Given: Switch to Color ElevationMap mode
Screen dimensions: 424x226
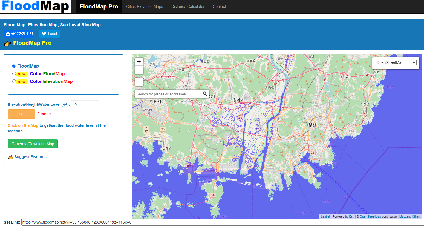Looking at the screenshot, I should pyautogui.click(x=14, y=81).
